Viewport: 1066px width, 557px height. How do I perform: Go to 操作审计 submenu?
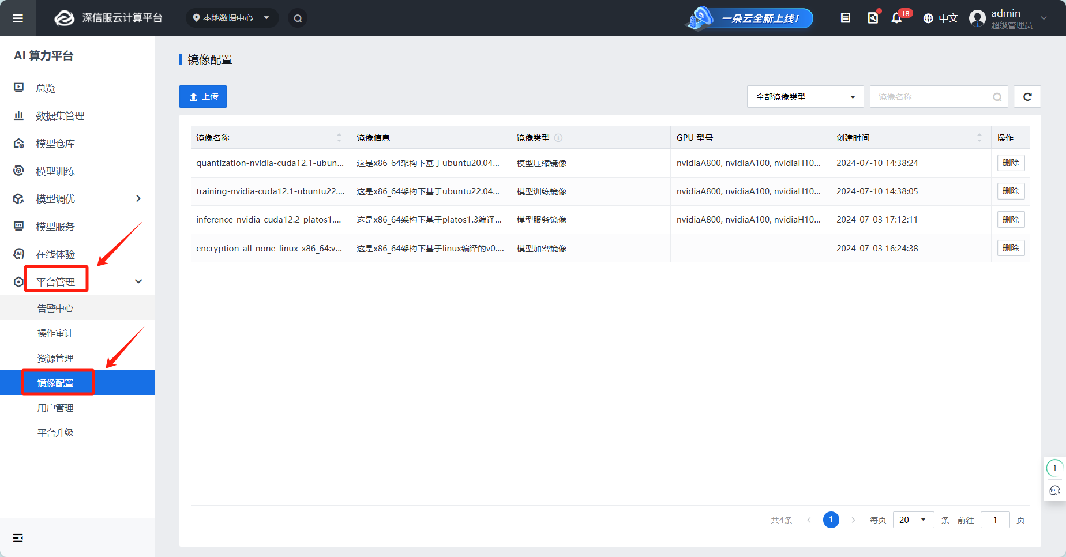(x=55, y=333)
